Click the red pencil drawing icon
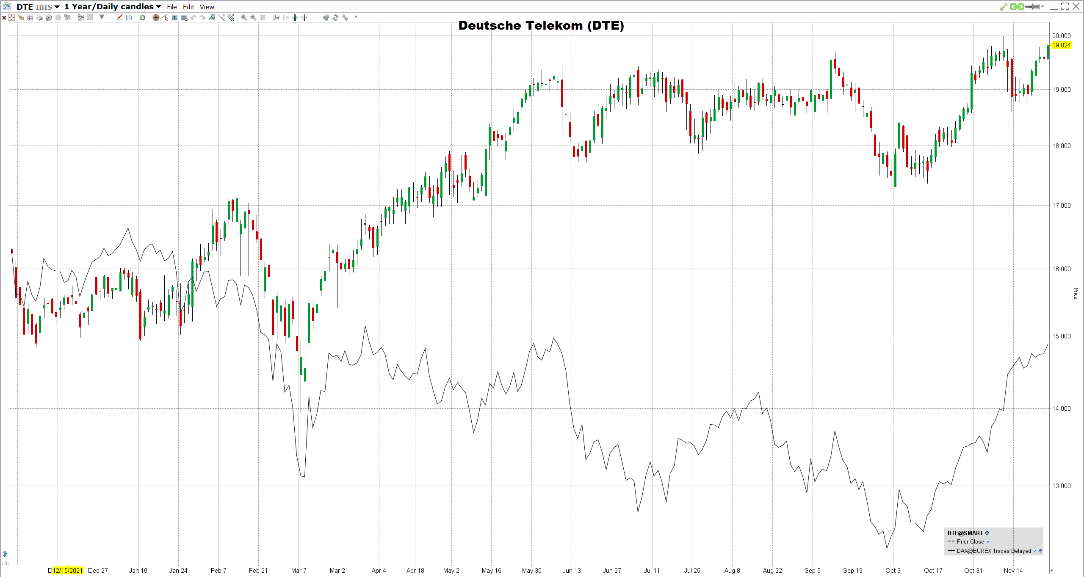This screenshot has width=1084, height=577. 119,17
